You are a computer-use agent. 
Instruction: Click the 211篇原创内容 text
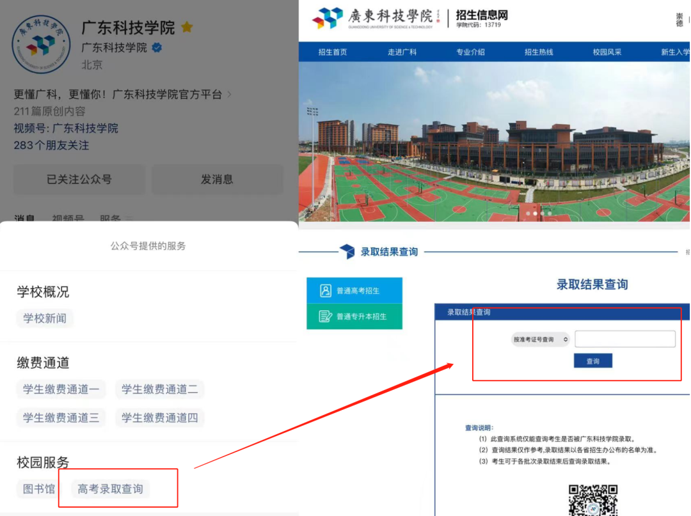pos(49,111)
